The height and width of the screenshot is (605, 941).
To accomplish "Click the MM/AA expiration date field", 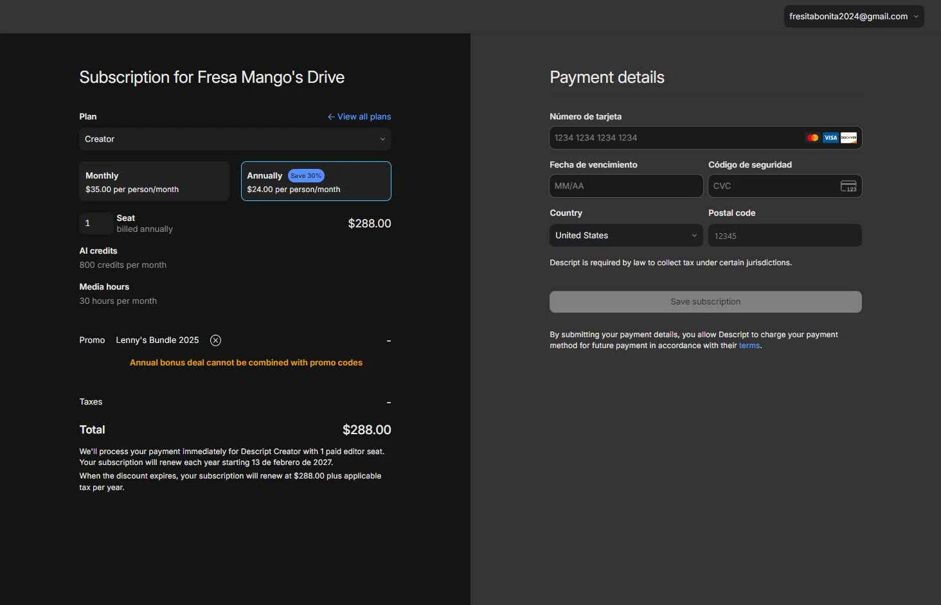I will 625,186.
